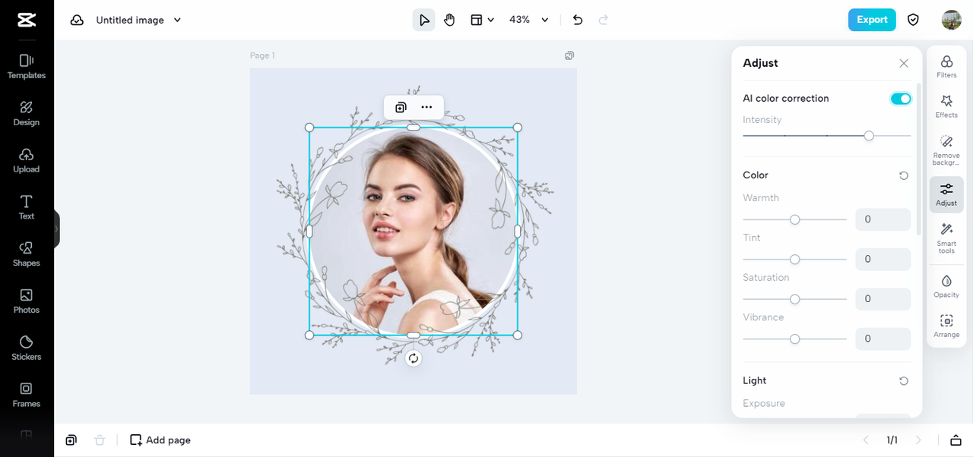
Task: Open the user profile avatar
Action: pos(951,20)
